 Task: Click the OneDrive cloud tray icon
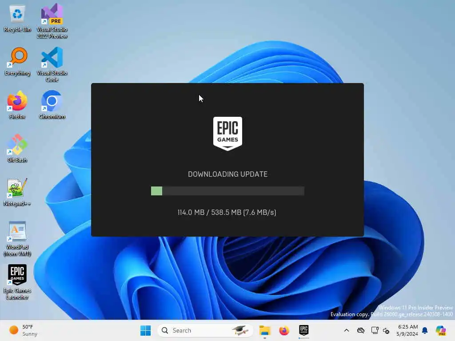click(361, 330)
